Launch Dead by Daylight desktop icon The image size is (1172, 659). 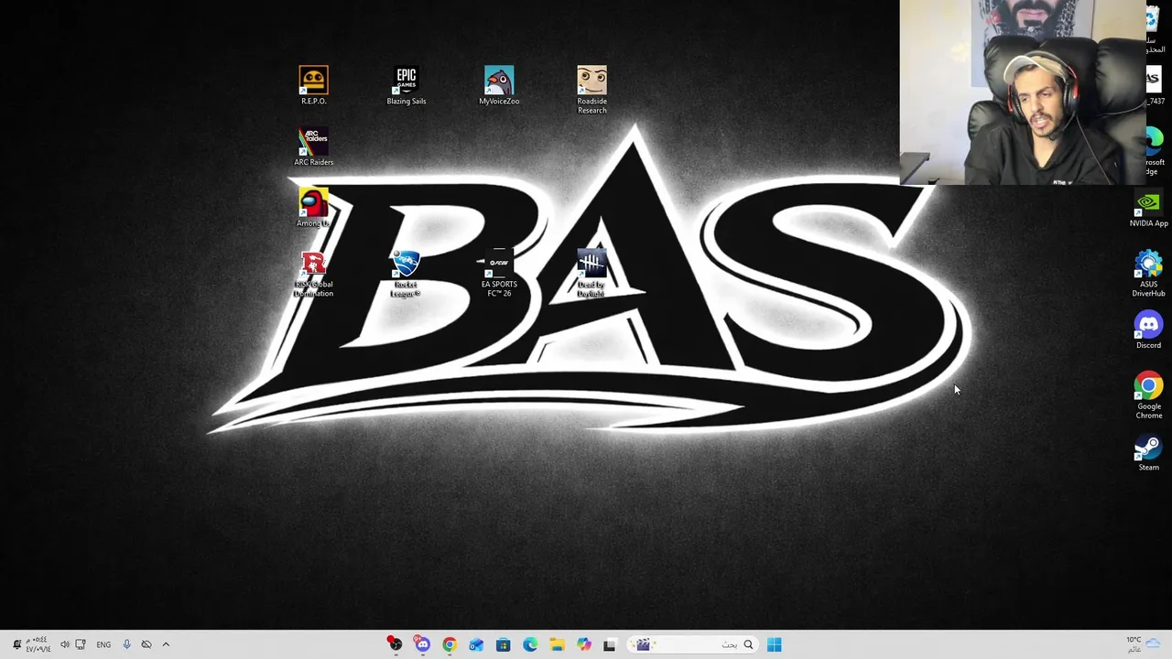pos(591,274)
